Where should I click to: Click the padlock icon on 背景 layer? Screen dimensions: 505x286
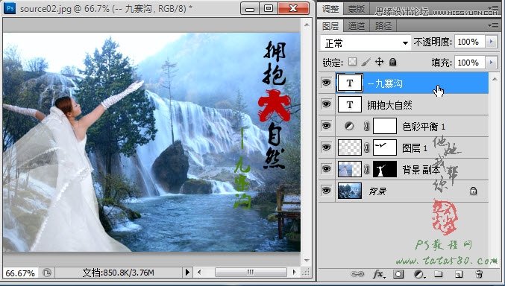[473, 191]
